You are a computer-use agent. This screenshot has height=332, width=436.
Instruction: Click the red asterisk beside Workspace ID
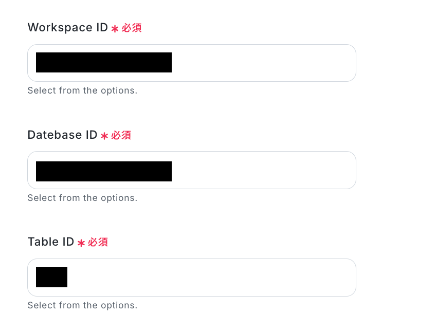(x=115, y=29)
